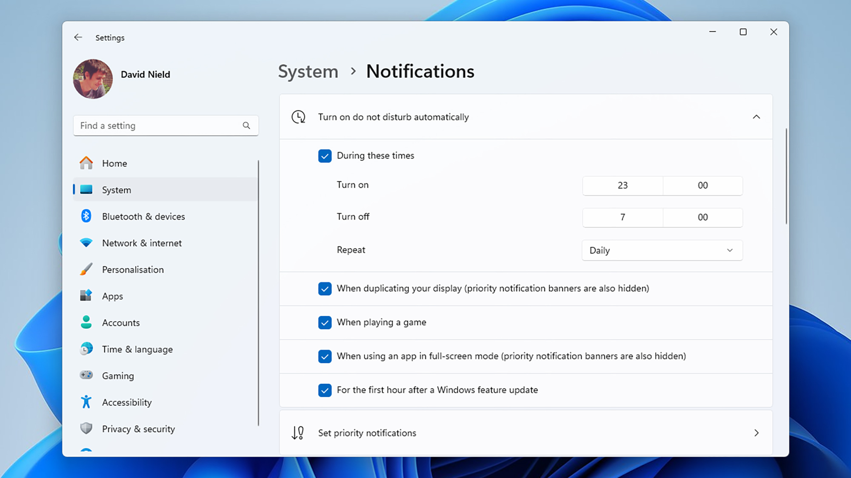Select the Accessibility figure icon
The image size is (851, 478).
pos(86,402)
